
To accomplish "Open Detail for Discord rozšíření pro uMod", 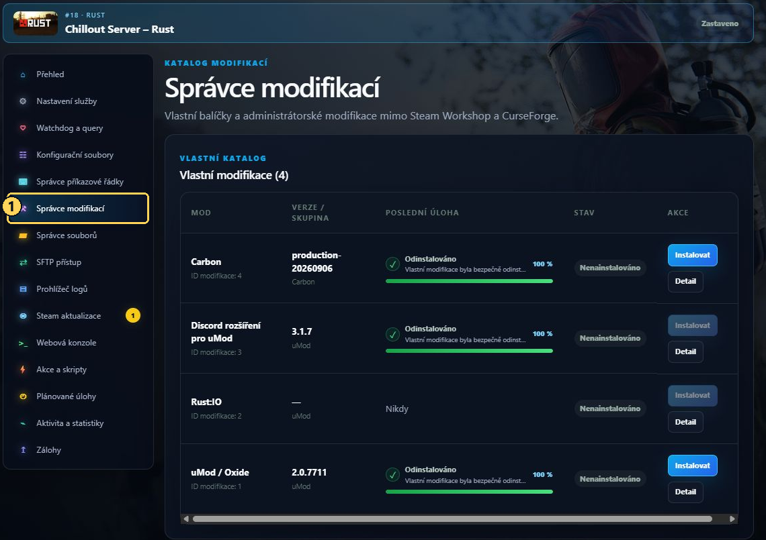I will pos(685,352).
